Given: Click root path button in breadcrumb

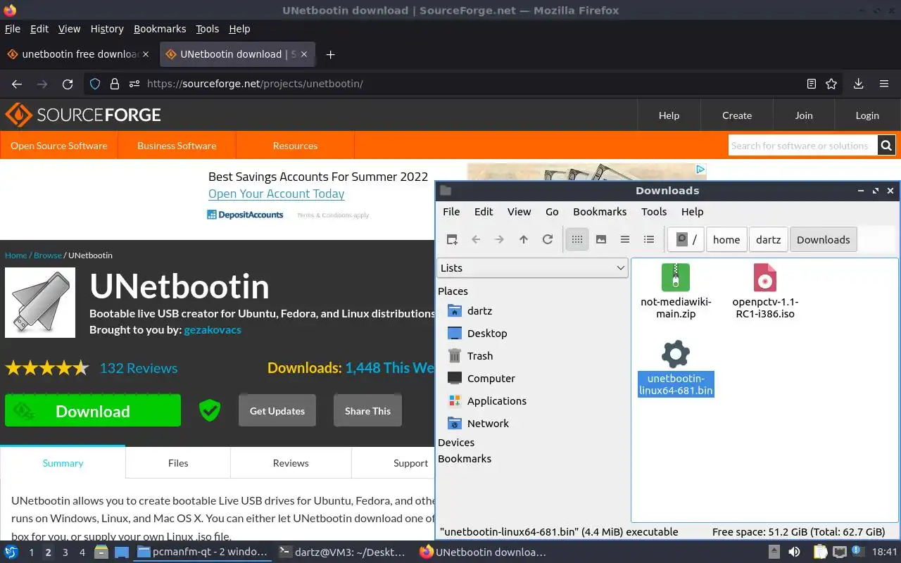Looking at the screenshot, I should [x=686, y=239].
